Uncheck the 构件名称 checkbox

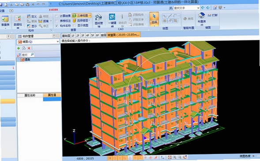pyautogui.click(x=57, y=26)
